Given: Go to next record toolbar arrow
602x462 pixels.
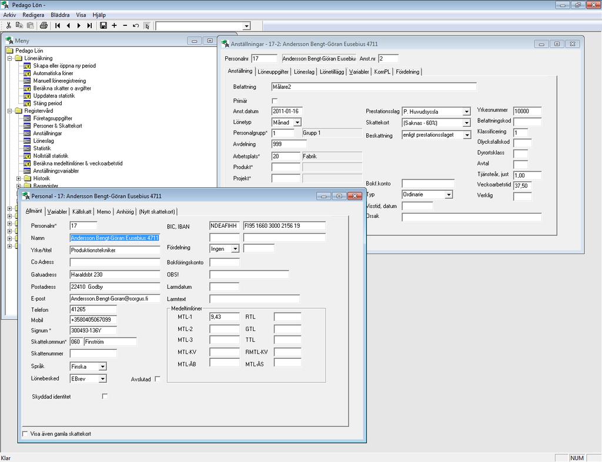Looking at the screenshot, I should (x=79, y=26).
